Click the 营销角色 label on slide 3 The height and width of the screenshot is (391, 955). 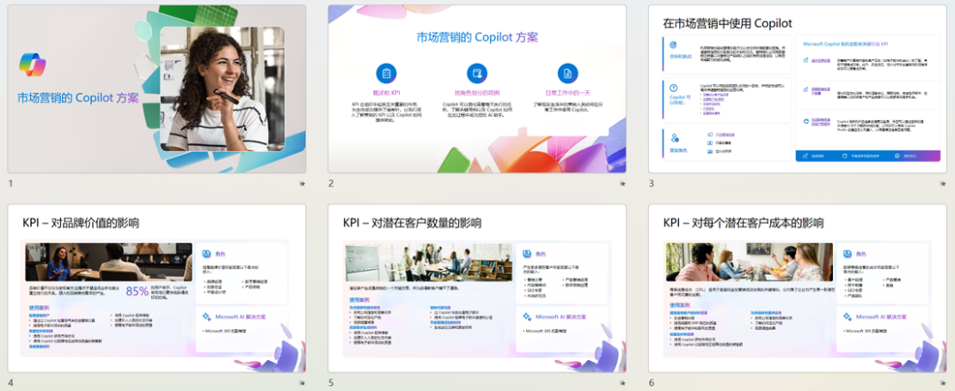click(678, 150)
